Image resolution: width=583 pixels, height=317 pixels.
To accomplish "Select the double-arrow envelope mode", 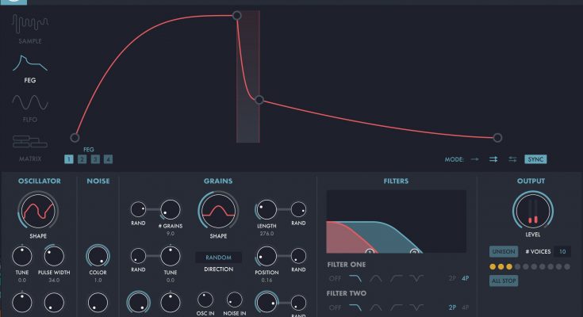I will (493, 159).
